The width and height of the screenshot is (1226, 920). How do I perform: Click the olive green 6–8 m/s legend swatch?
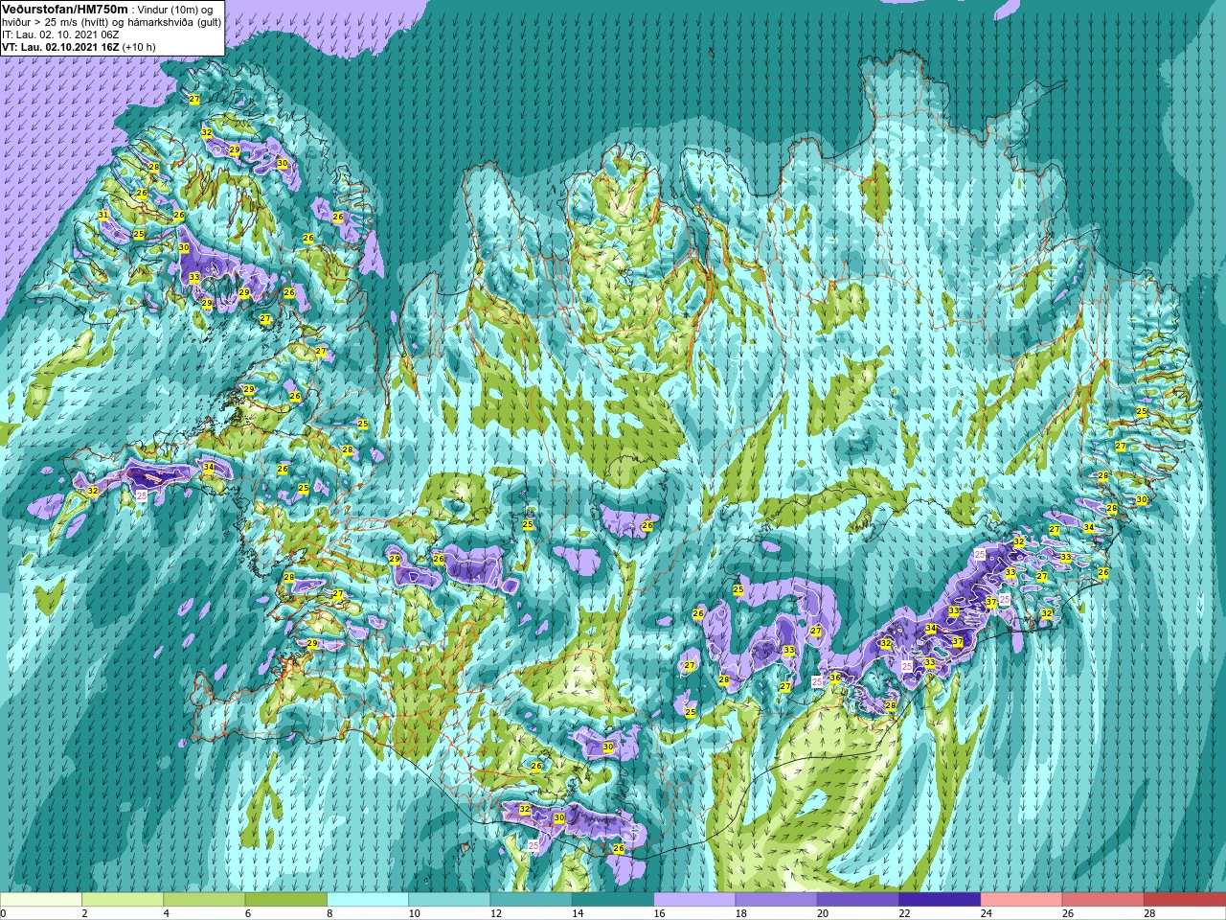pyautogui.click(x=286, y=900)
